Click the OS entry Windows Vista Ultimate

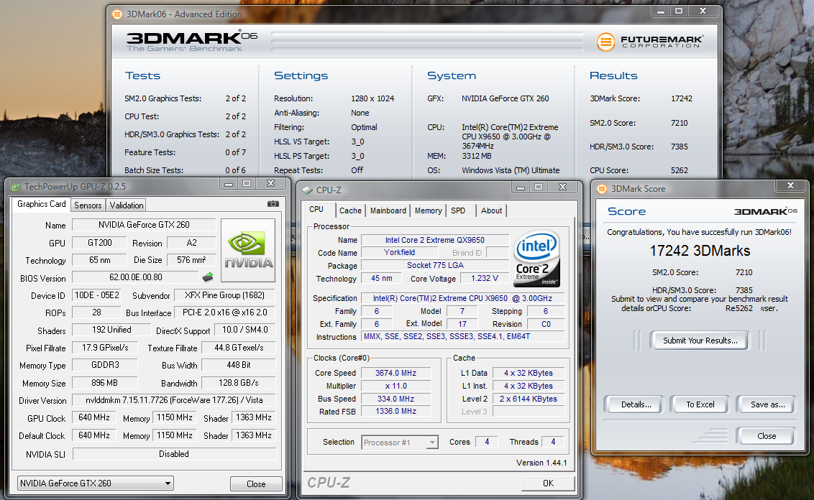pos(511,170)
